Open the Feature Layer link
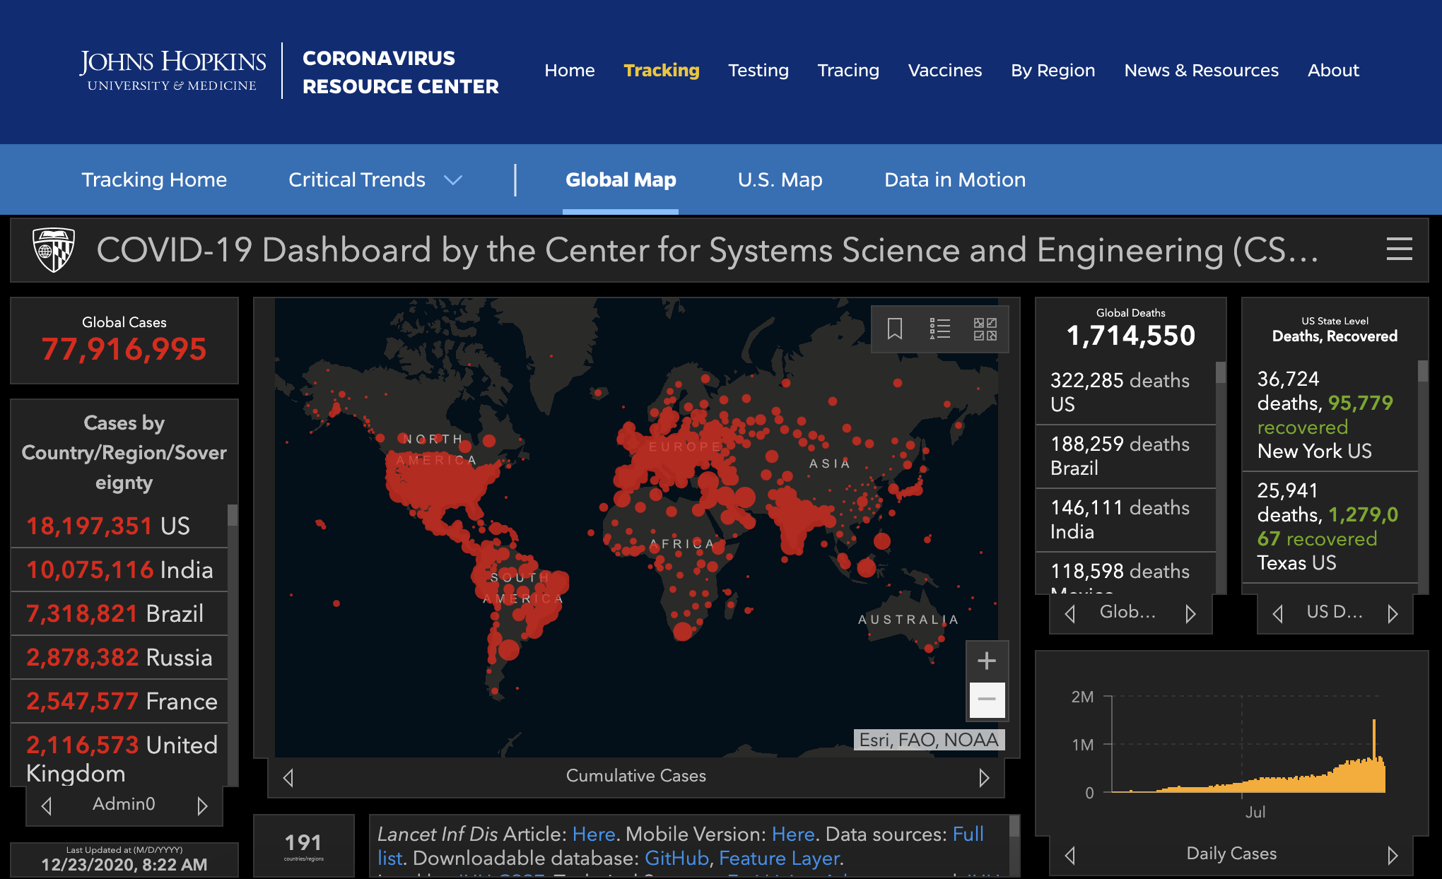1442x879 pixels. (x=780, y=858)
